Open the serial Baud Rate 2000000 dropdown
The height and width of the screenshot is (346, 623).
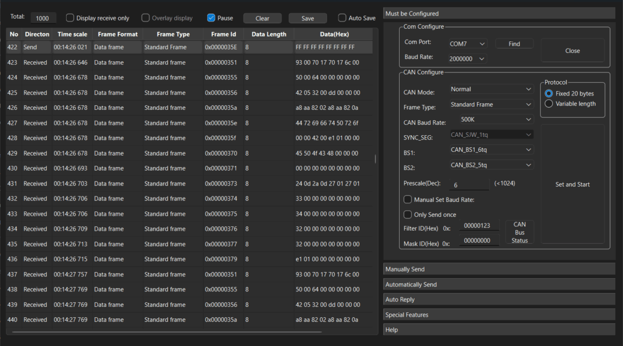(467, 59)
